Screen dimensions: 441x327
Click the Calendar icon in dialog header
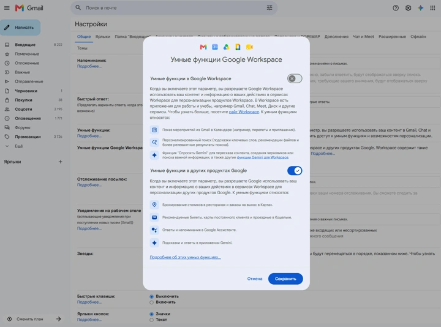click(x=215, y=47)
